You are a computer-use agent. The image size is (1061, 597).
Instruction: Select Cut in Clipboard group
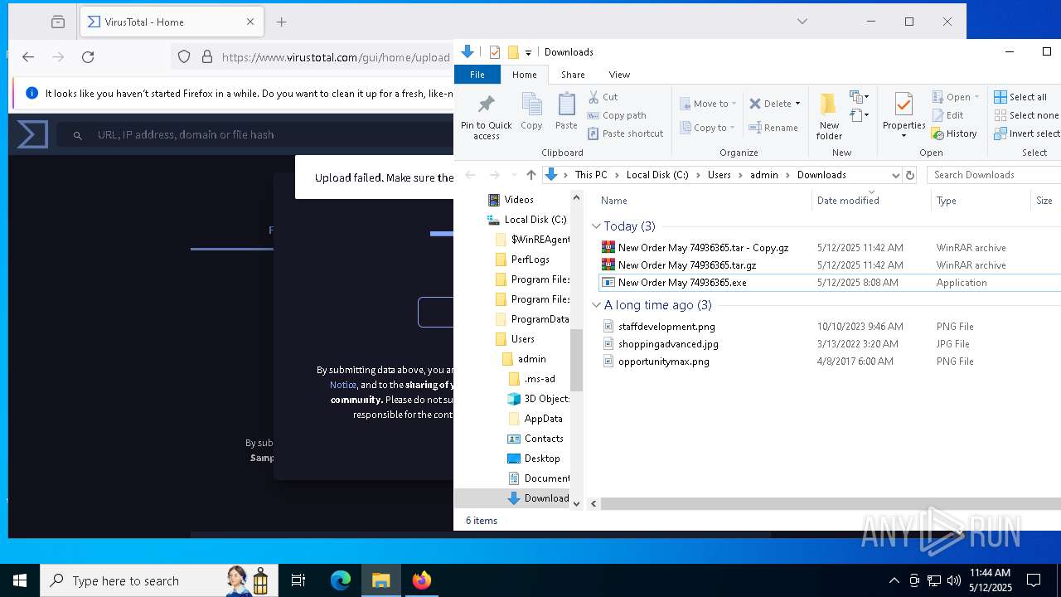(x=603, y=97)
